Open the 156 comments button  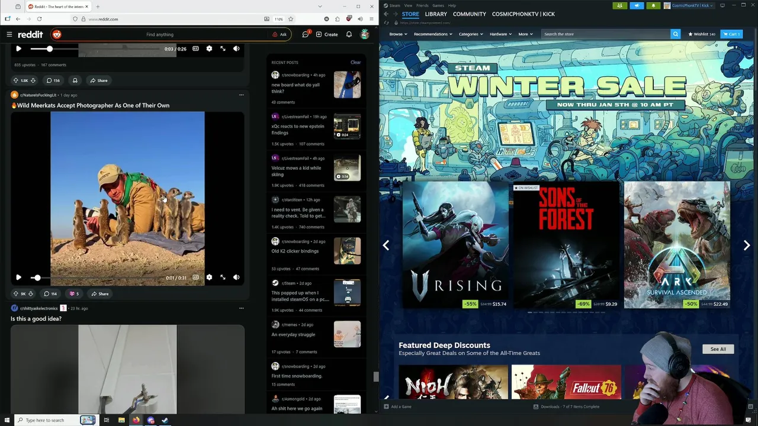(x=53, y=80)
